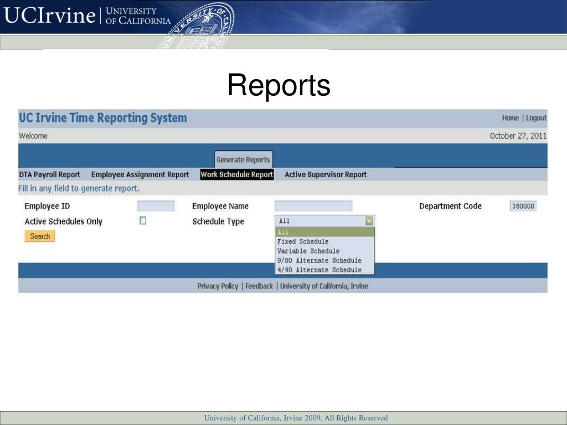Focus the Employee Name input field
Screen dimensions: 567x425
point(313,206)
